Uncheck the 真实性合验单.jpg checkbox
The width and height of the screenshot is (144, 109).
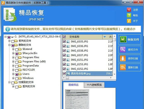(64, 73)
